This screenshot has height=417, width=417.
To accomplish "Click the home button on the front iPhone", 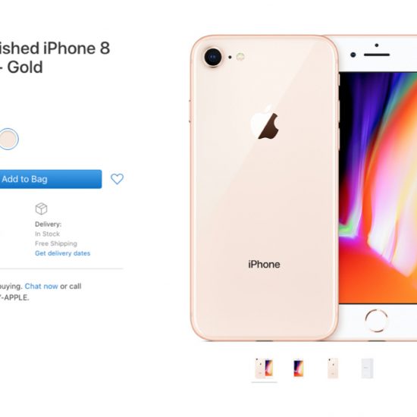I will tap(376, 320).
